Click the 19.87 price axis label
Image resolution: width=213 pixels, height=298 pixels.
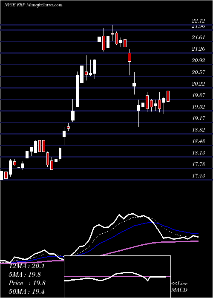tap(199, 95)
